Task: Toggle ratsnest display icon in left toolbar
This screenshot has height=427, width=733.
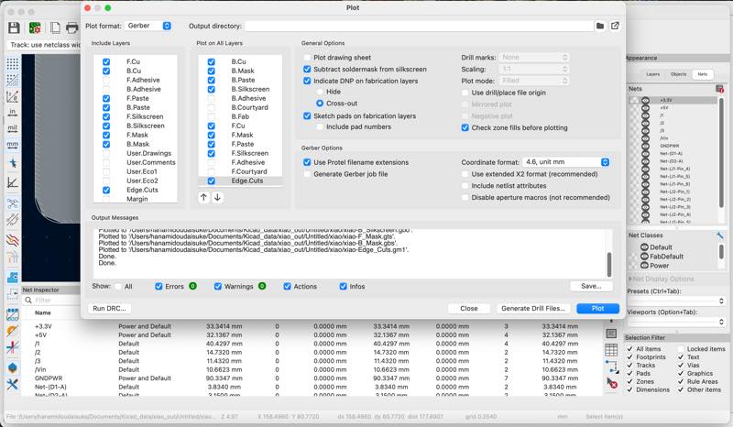Action: pyautogui.click(x=13, y=203)
